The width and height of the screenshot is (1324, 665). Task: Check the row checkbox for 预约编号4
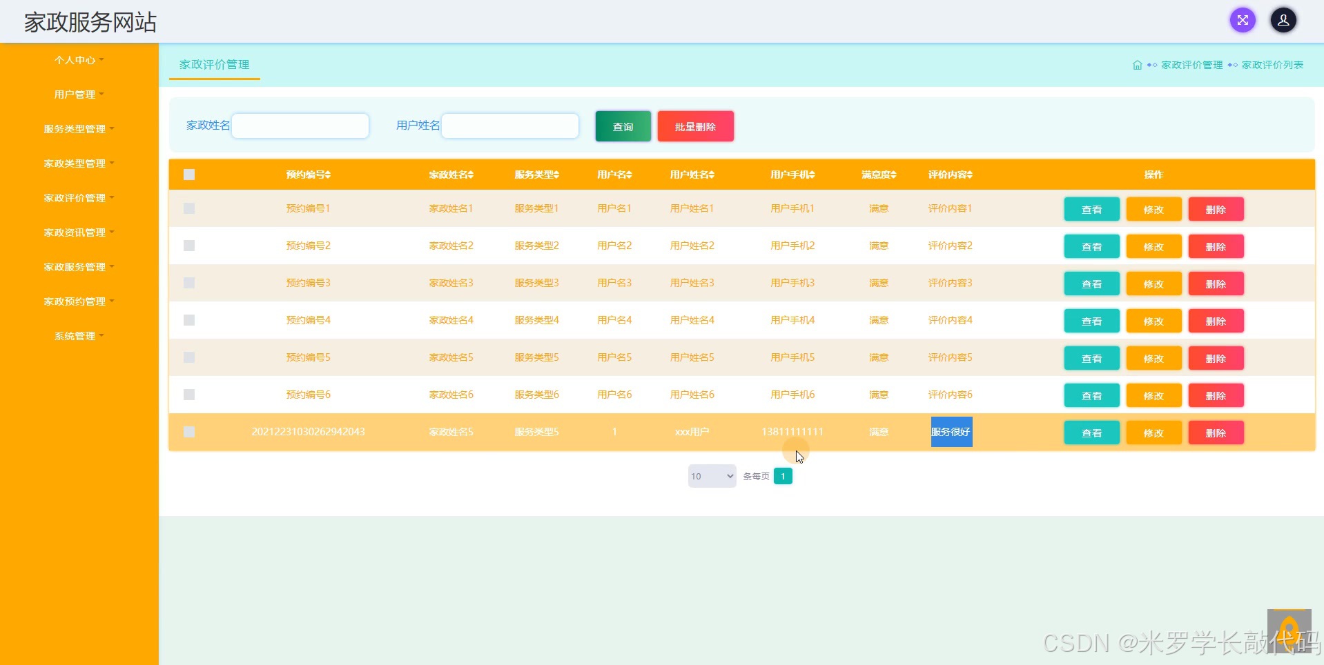pyautogui.click(x=189, y=320)
